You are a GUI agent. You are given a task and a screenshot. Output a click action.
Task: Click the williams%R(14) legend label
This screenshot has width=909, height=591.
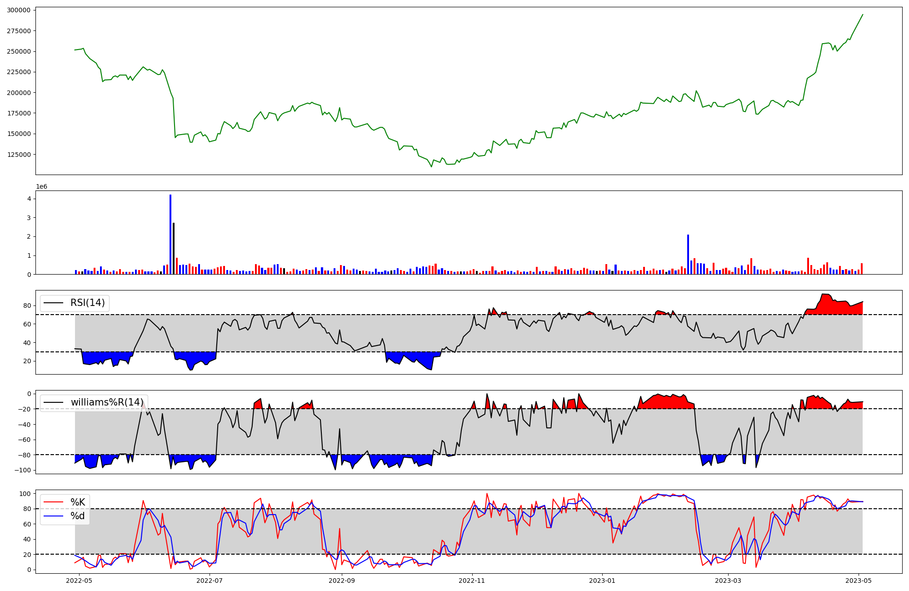pos(107,402)
